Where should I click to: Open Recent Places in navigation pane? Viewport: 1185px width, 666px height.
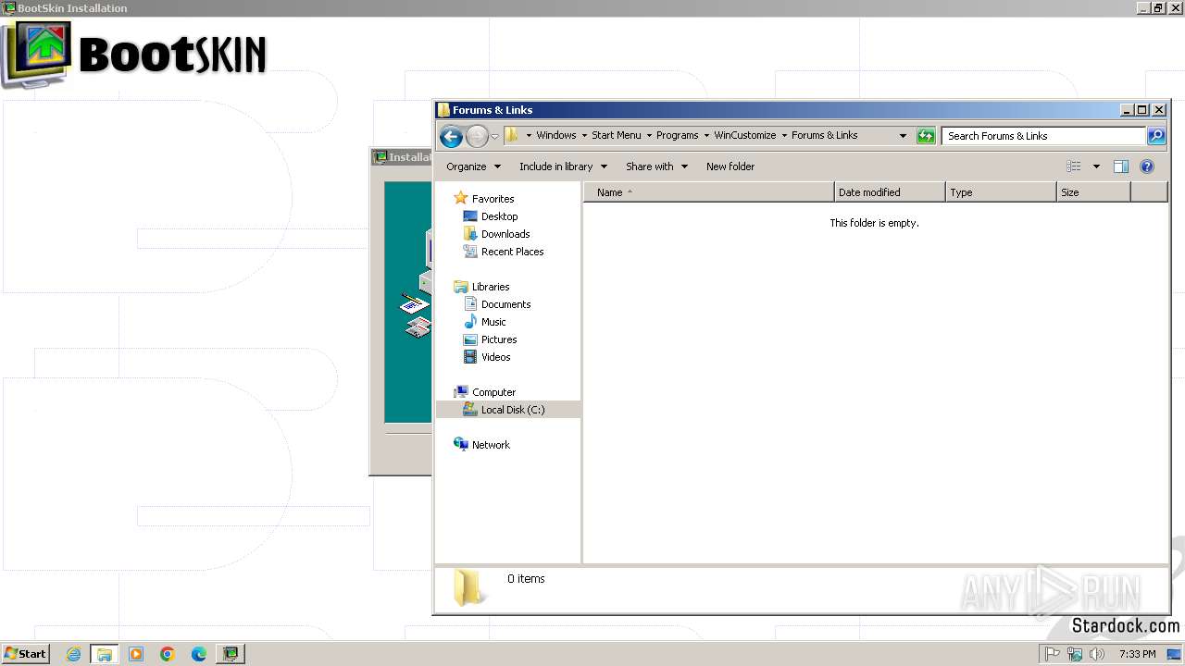point(512,252)
